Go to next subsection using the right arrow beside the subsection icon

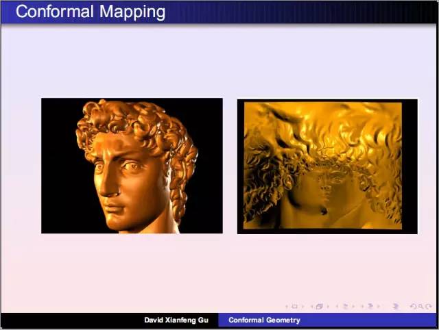tap(354, 307)
